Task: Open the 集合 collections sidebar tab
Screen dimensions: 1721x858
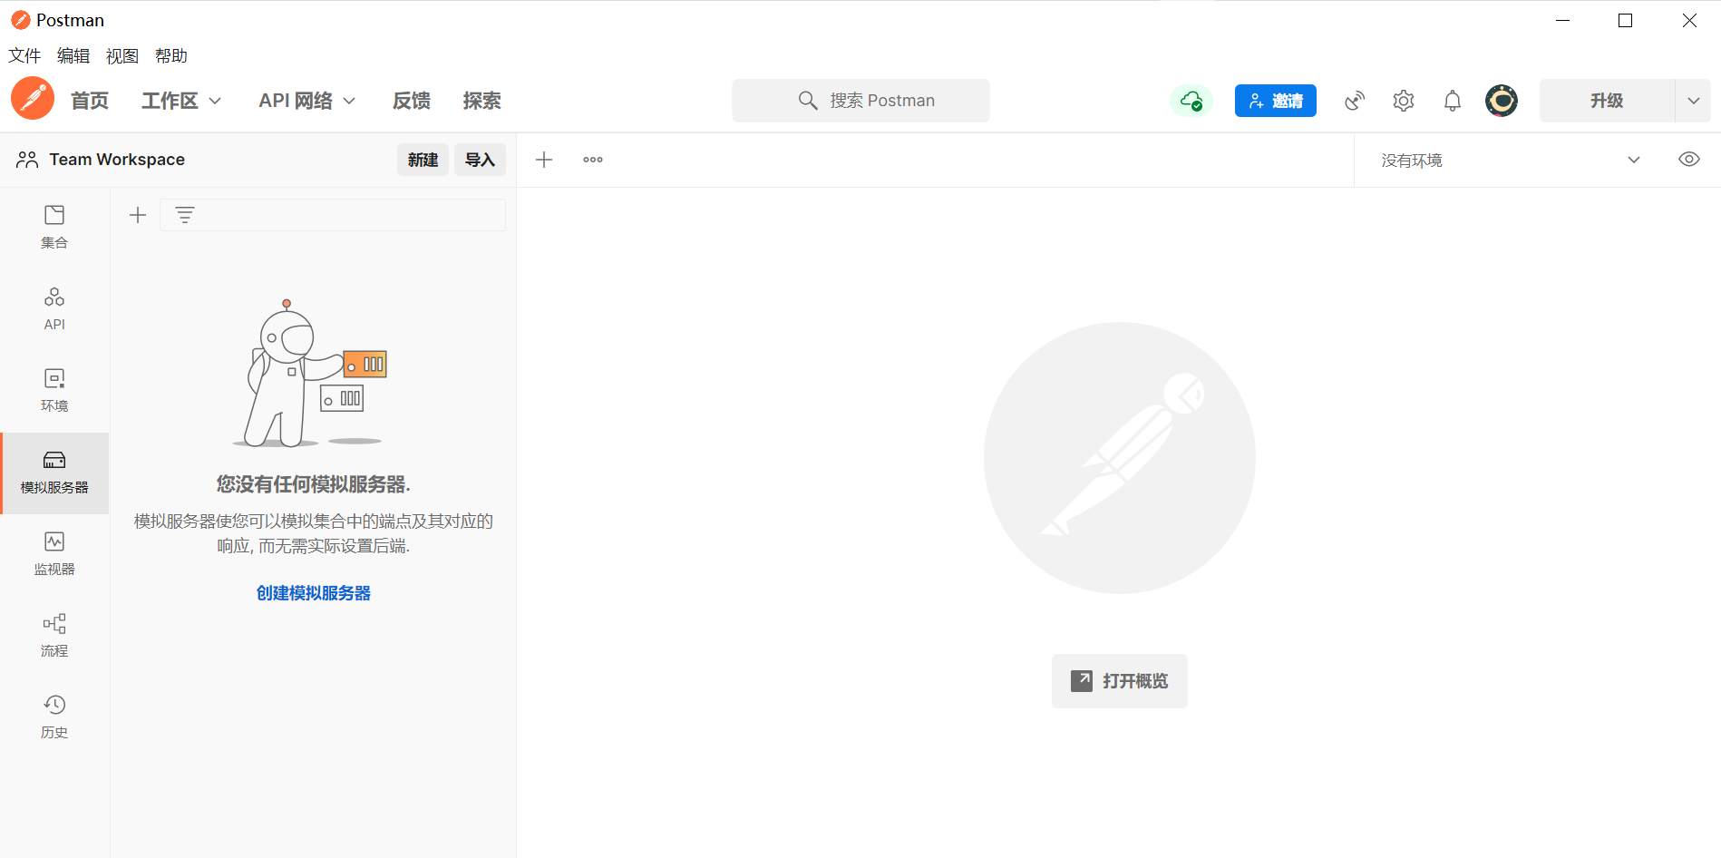Action: [x=54, y=228]
